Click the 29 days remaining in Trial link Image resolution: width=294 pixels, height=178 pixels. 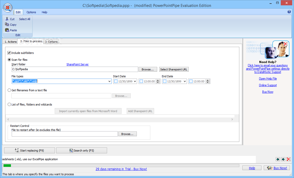pos(121,169)
